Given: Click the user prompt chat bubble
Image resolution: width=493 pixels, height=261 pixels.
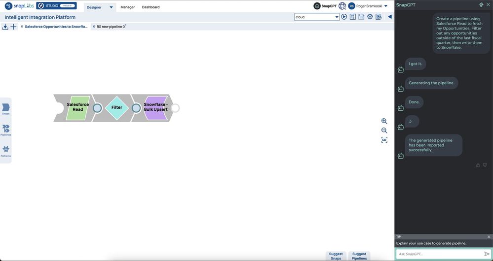Looking at the screenshot, I should point(461,33).
